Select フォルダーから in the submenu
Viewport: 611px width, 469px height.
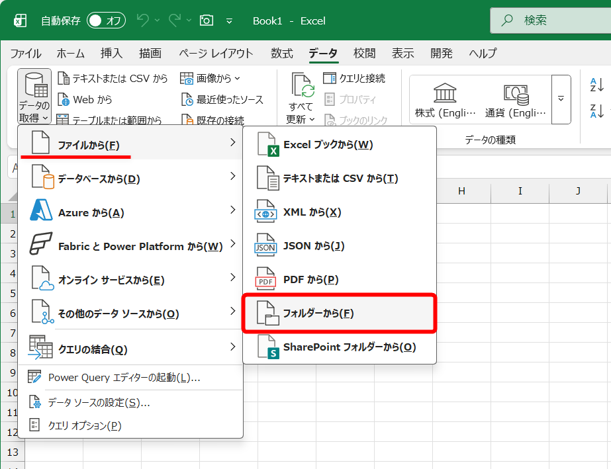tap(340, 314)
